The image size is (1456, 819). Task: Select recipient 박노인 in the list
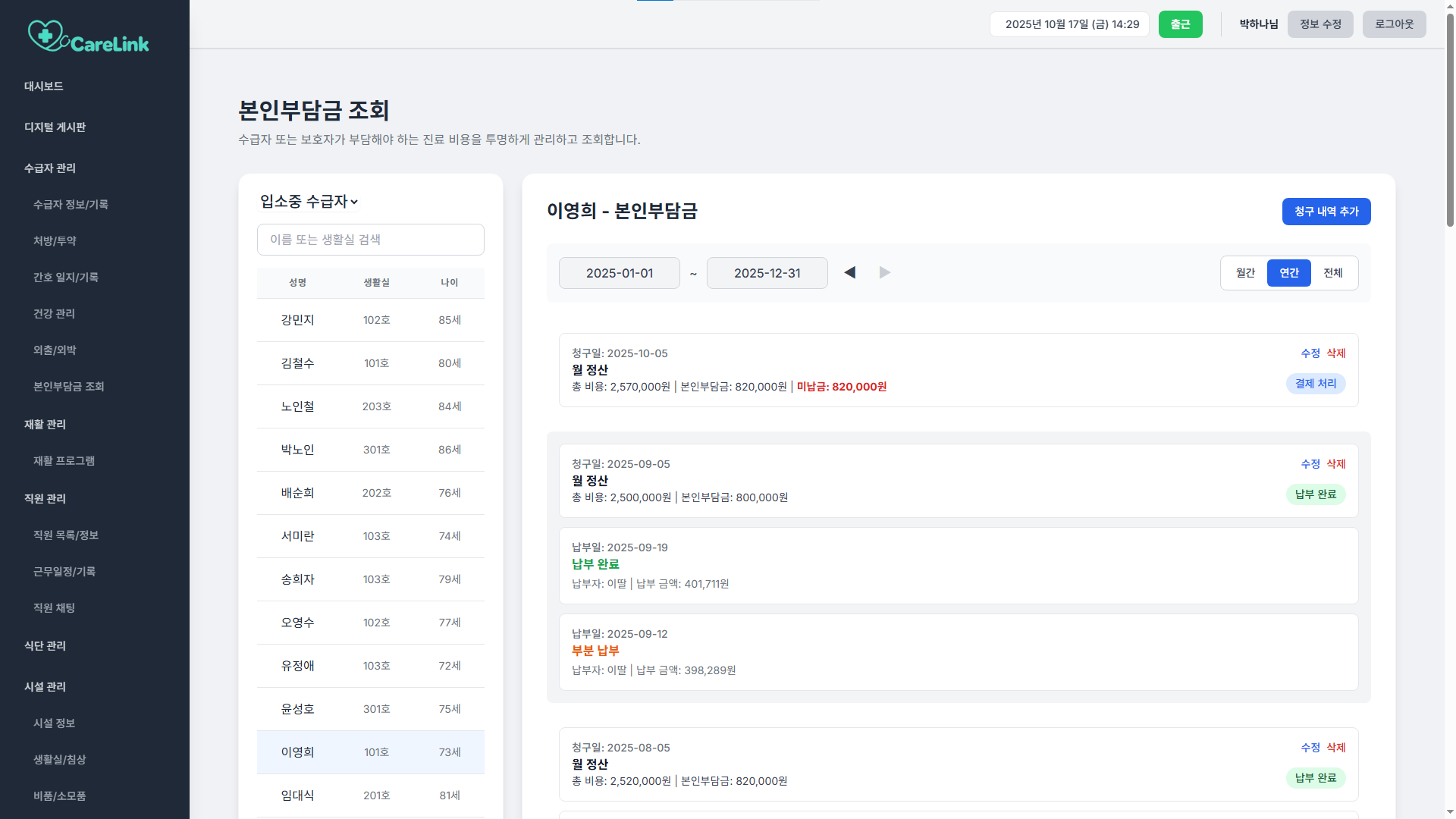(371, 450)
